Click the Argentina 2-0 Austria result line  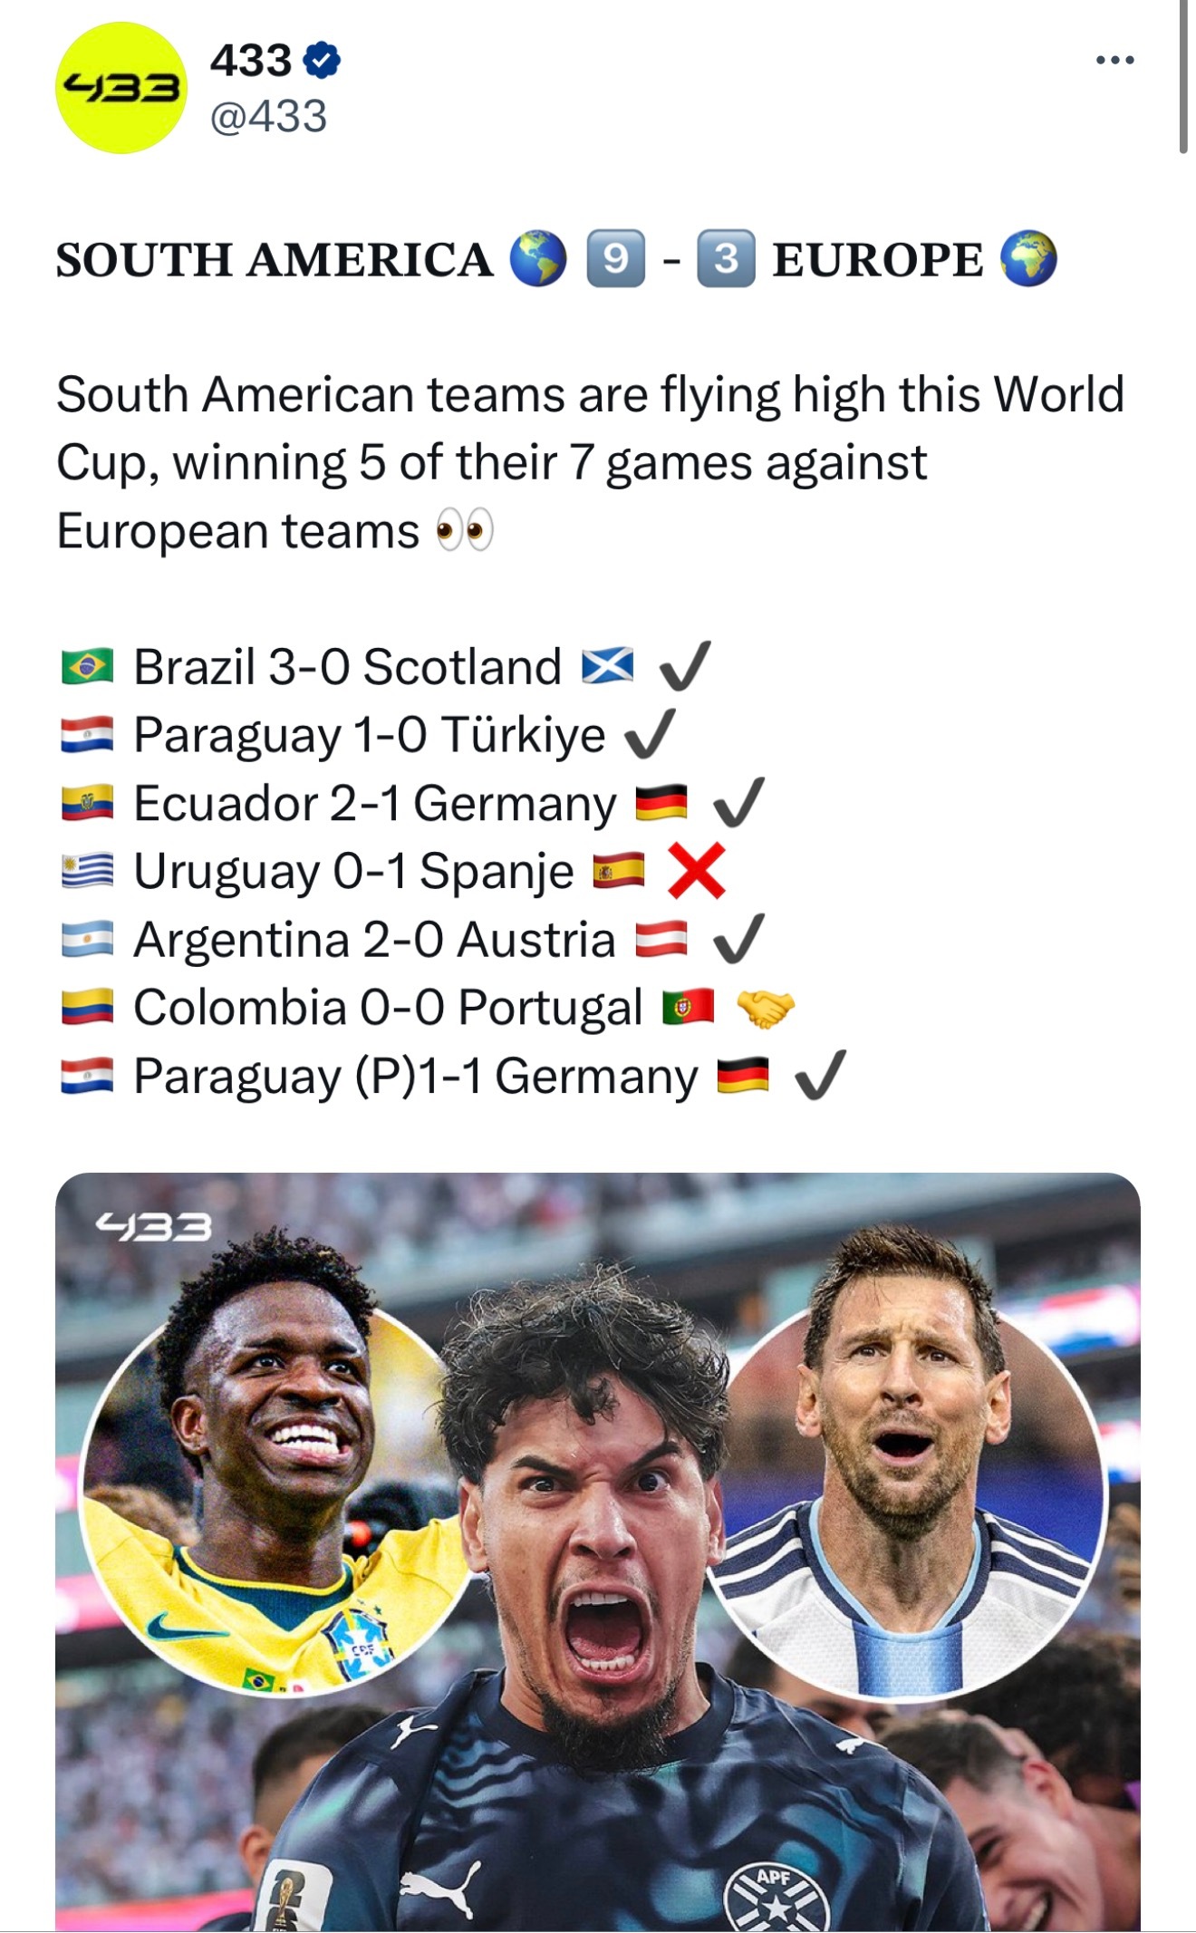tap(413, 940)
